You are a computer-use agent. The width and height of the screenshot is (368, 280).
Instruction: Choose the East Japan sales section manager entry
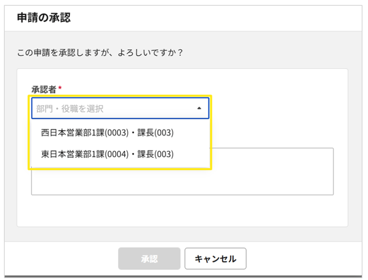107,154
